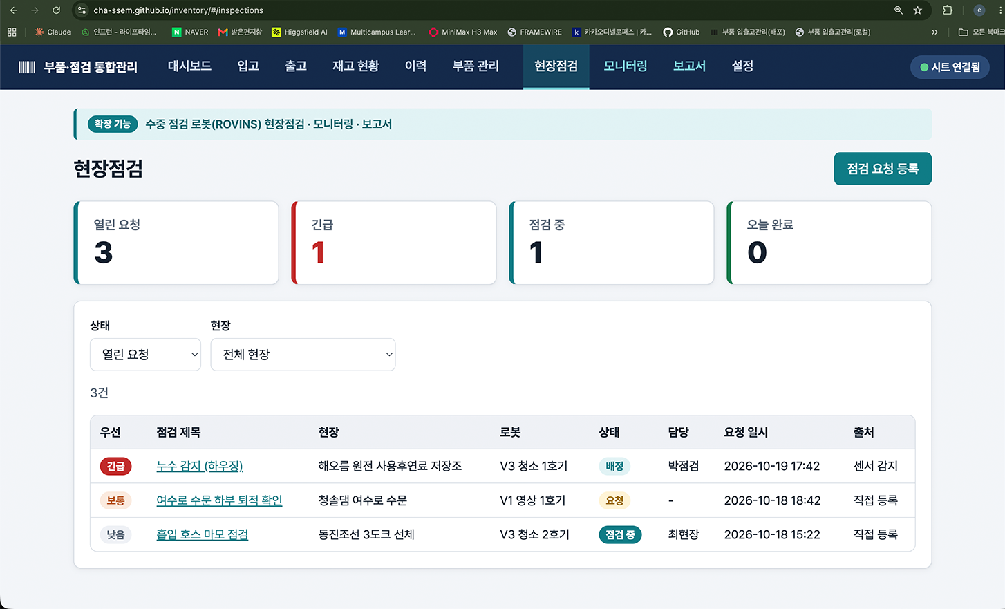
Task: Click the browser back arrow
Action: (13, 10)
